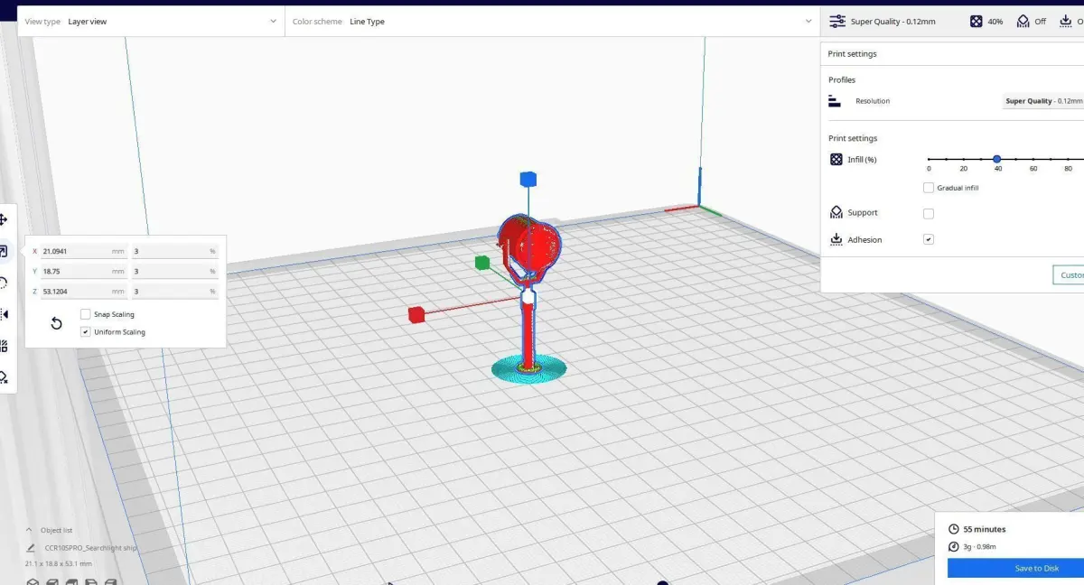Viewport: 1084px width, 585px height.
Task: Click the support icon showing Off in header
Action: [1023, 21]
